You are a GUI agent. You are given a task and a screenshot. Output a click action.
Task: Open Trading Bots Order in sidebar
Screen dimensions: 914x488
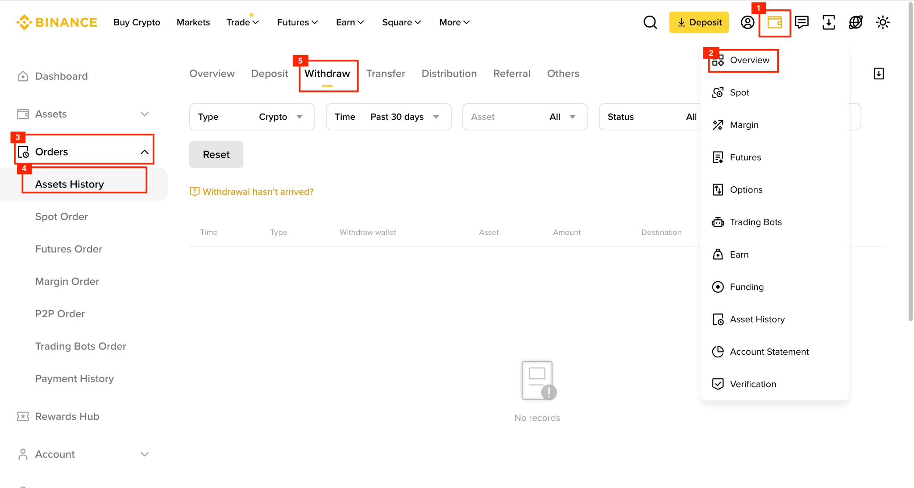pyautogui.click(x=81, y=346)
